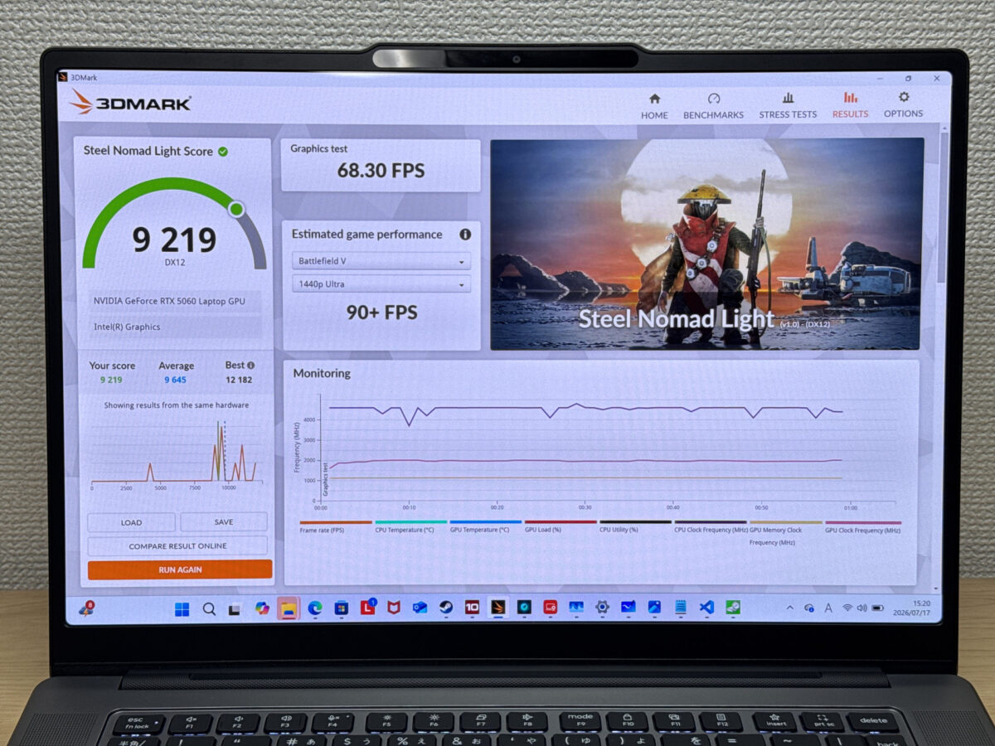Click the Average score 9 645
Viewport: 995px width, 746px height.
175,380
